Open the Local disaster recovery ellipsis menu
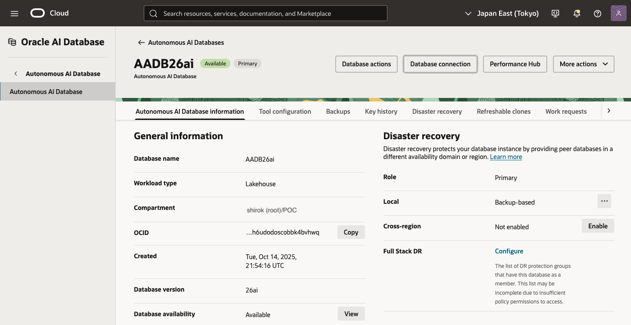The image size is (631, 325). click(x=604, y=201)
